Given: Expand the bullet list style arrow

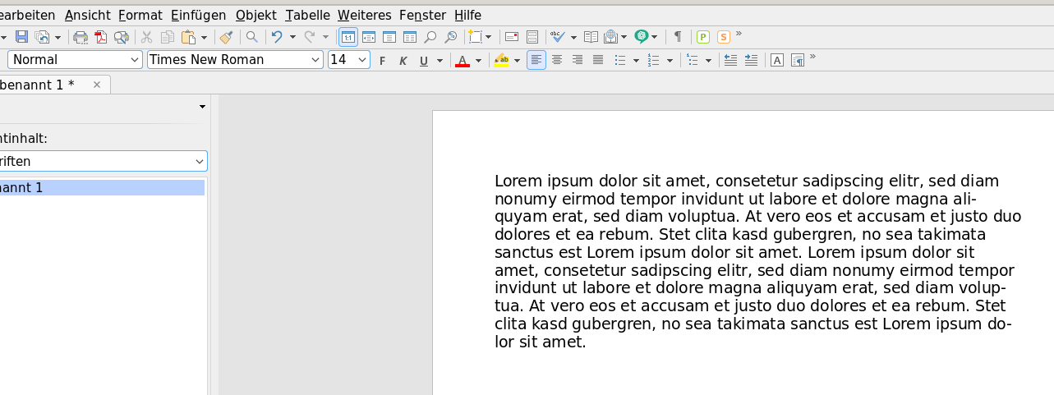Looking at the screenshot, I should (636, 60).
